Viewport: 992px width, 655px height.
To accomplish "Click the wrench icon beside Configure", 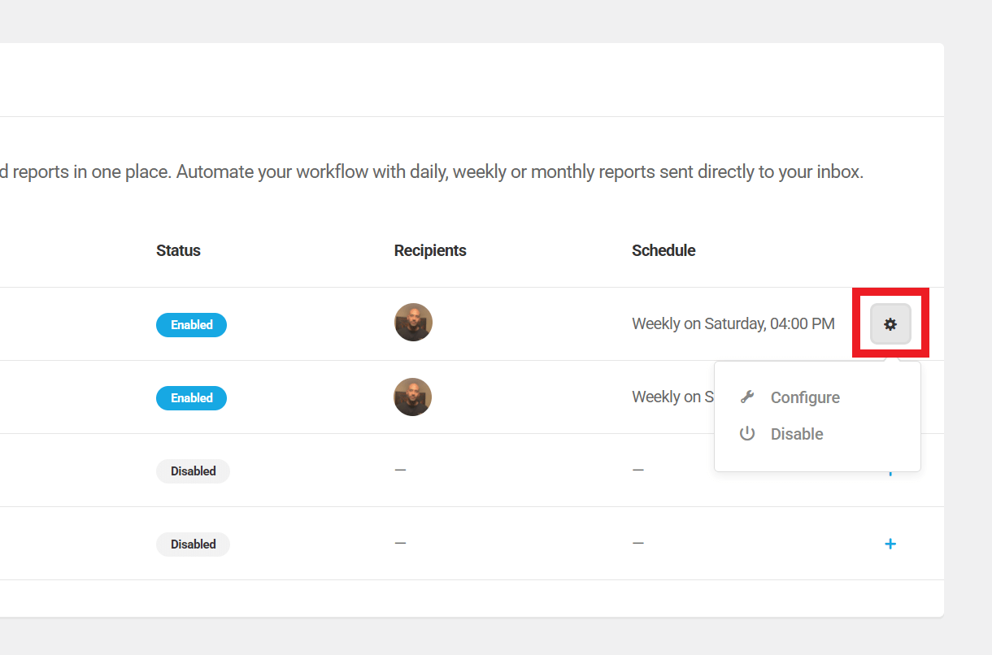I will pos(747,397).
